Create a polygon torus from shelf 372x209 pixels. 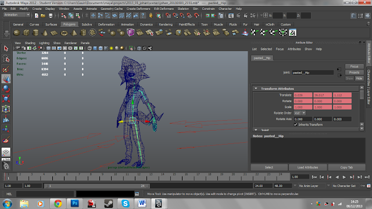pyautogui.click(x=64, y=33)
